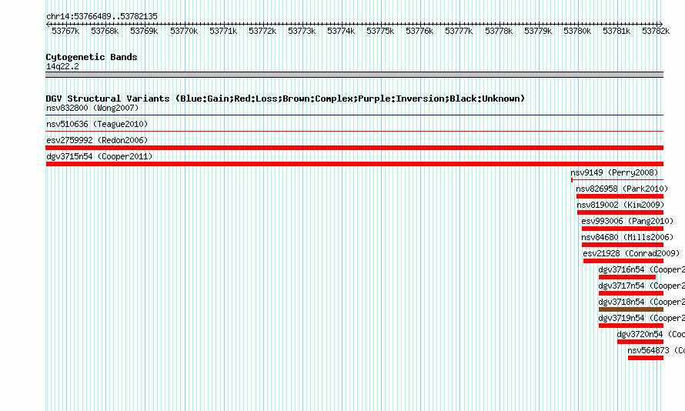Open esv993006 (Pang2010) variant label
The width and height of the screenshot is (685, 411).
(627, 221)
